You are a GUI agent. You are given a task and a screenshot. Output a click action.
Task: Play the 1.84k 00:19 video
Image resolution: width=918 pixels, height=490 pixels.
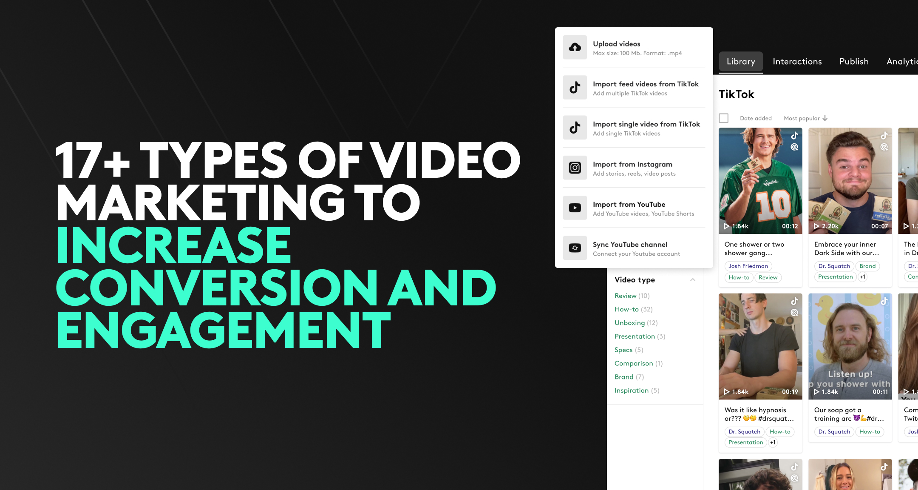[727, 392]
